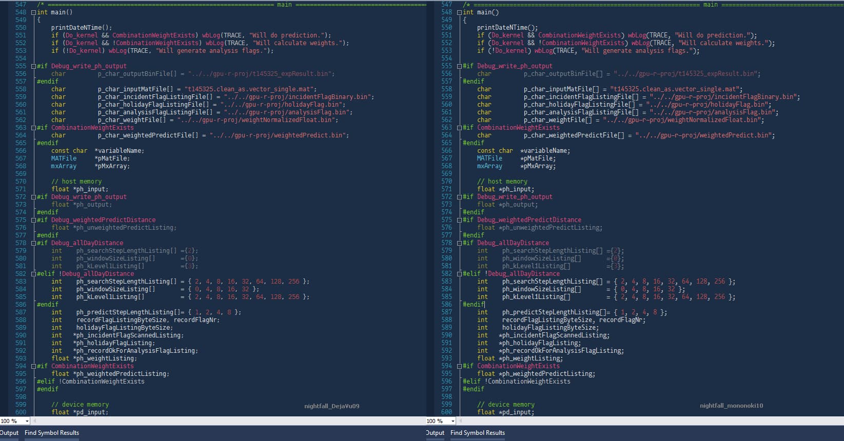This screenshot has width=844, height=441.
Task: Click *pMatFile; in right pane
Action: (x=538, y=158)
